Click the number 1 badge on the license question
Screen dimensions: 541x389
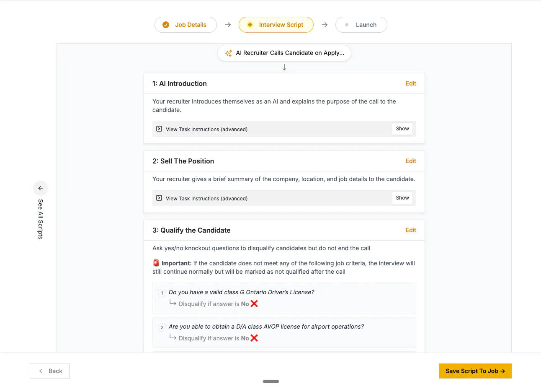[162, 293]
